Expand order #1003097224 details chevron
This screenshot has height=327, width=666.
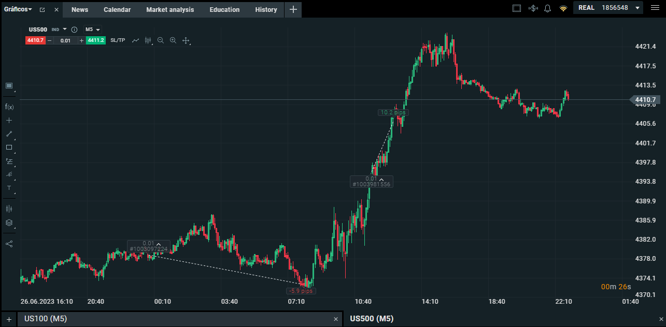tap(159, 244)
